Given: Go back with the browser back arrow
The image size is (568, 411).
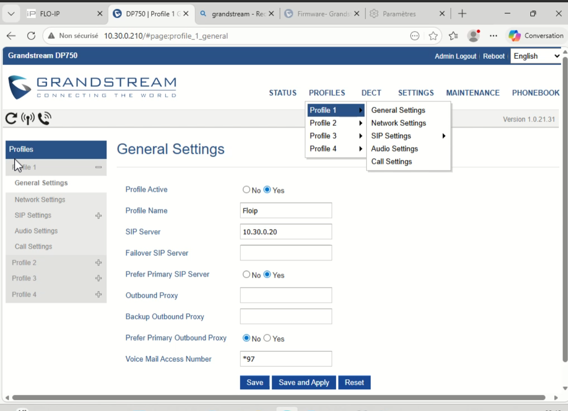Looking at the screenshot, I should [11, 36].
